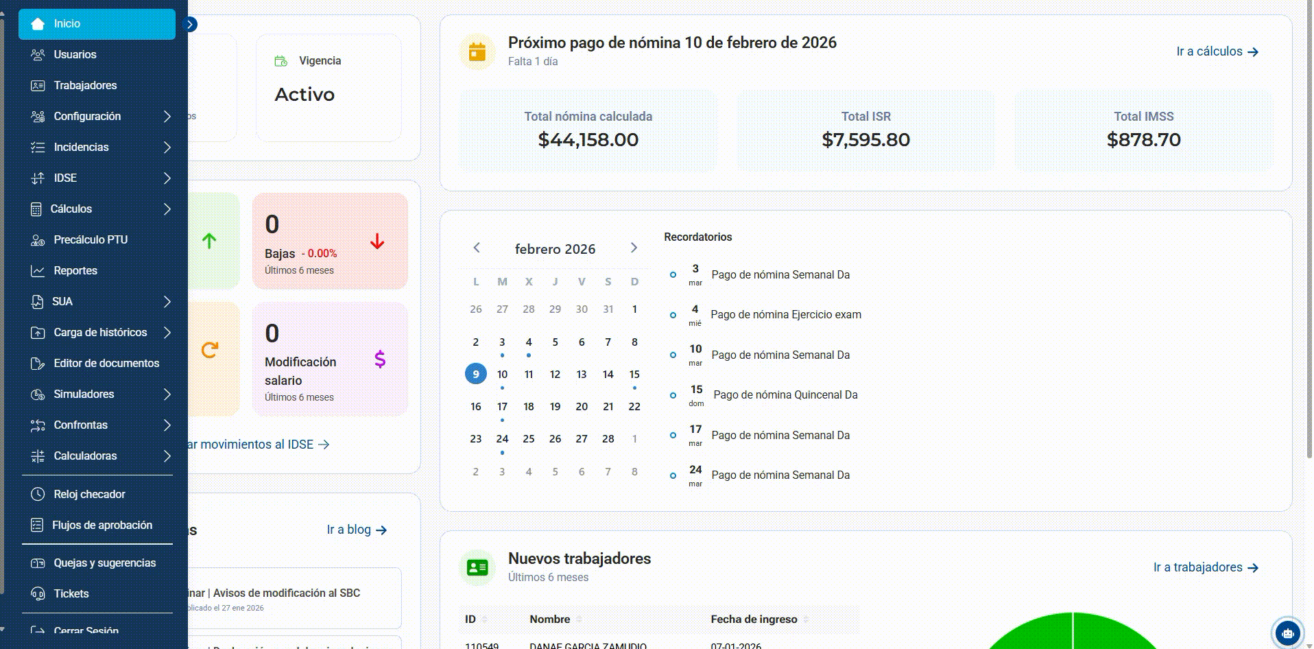
Task: Click the Flujos de aprobación list icon
Action: tap(37, 526)
